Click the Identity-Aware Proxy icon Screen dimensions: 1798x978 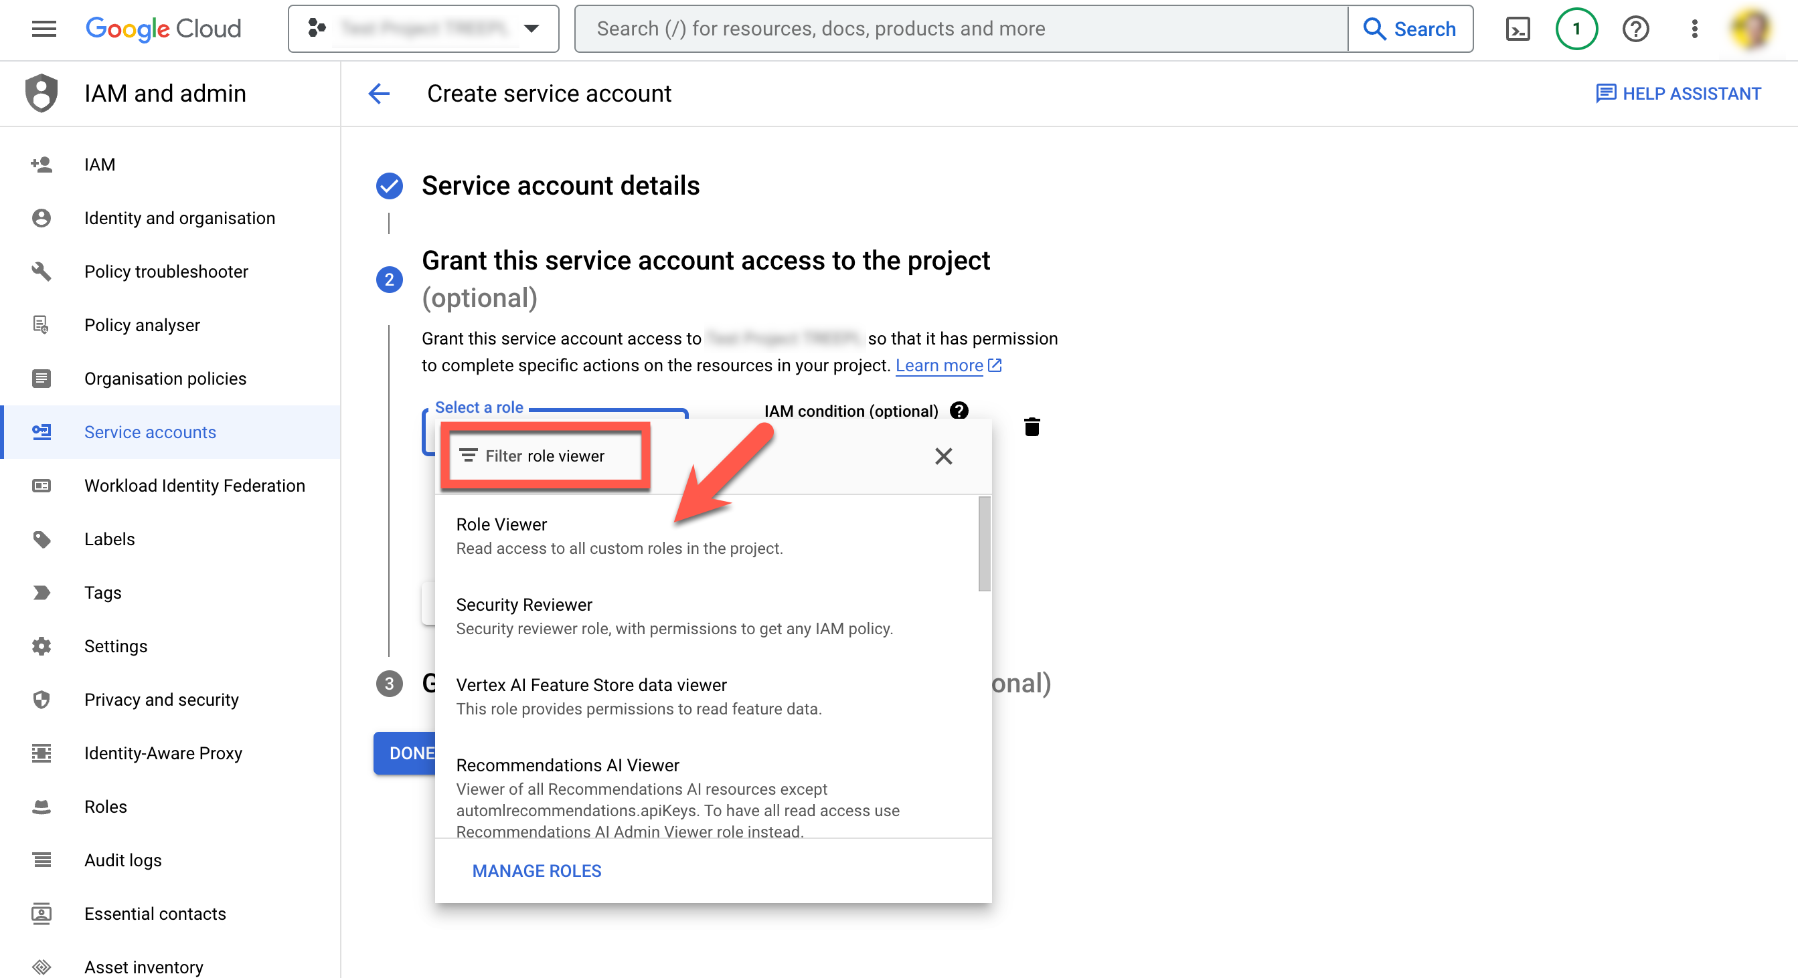click(x=42, y=753)
